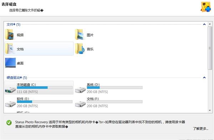
Task: Click the 硬盘驱动器 (5) group header text
Action: point(17,78)
